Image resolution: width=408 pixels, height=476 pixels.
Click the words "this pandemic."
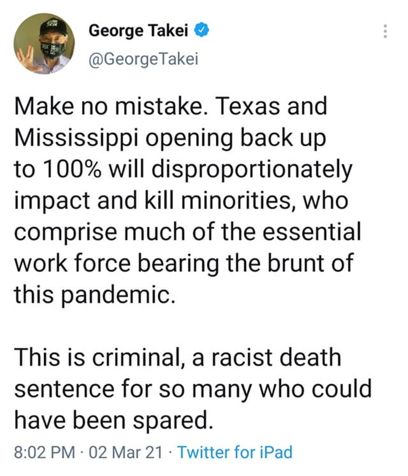(95, 295)
